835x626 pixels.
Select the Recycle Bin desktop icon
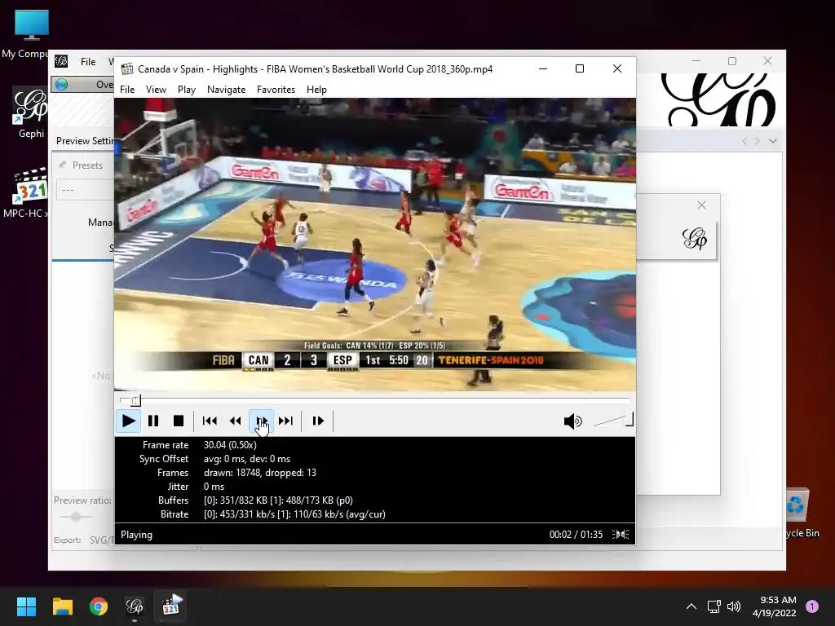point(797,514)
